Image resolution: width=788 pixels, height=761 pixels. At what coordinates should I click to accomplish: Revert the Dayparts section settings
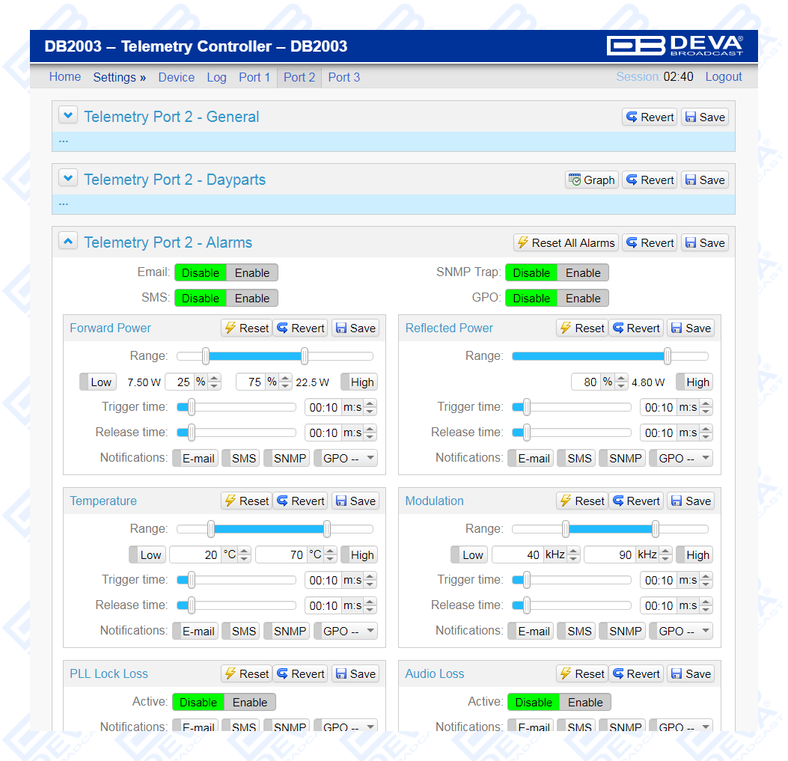pos(650,180)
